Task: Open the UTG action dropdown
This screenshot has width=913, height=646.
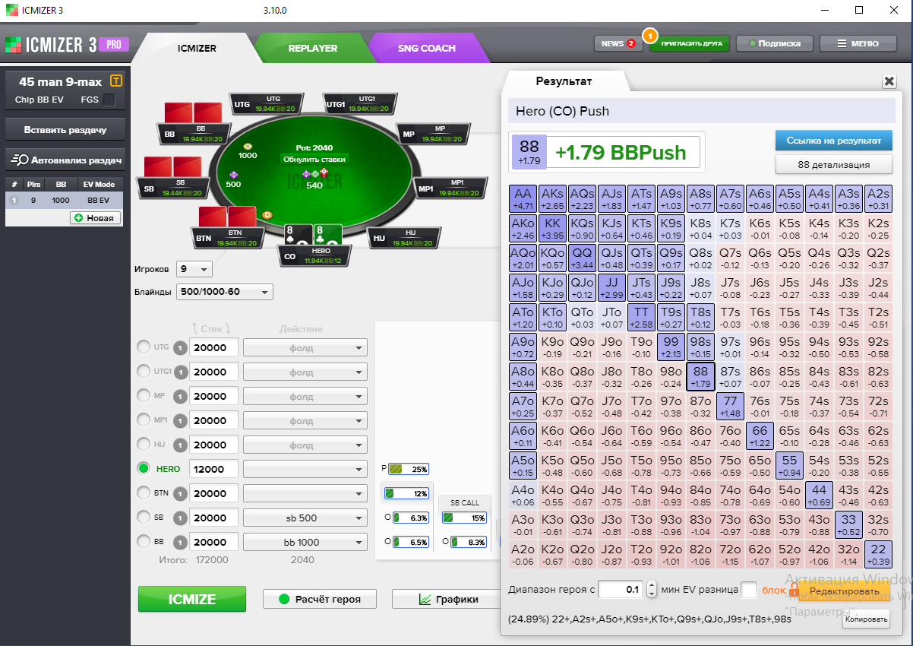Action: tap(305, 347)
